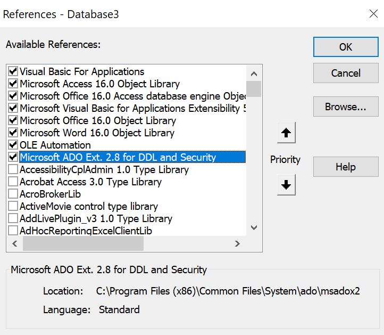The height and width of the screenshot is (335, 384).
Task: Uncheck Microsoft Visual Basic for Applications Extensibility checkbox
Action: [x=13, y=108]
